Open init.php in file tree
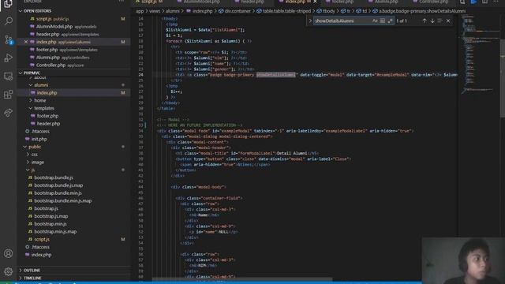The height and width of the screenshot is (284, 505). [39, 139]
